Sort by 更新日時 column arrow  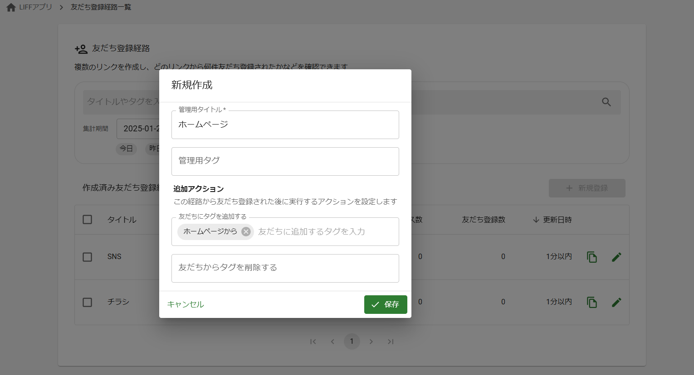pos(536,220)
